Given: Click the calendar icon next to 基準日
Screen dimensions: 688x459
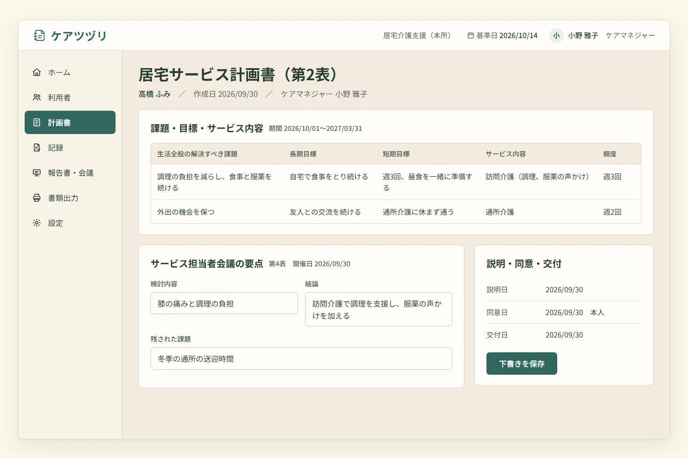Looking at the screenshot, I should (471, 35).
